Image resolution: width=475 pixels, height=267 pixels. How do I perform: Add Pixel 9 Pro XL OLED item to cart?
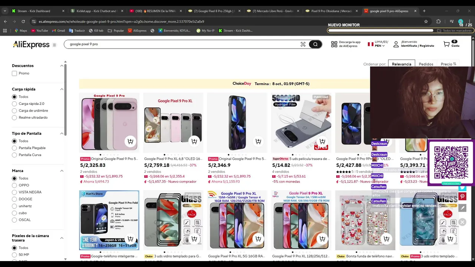[194, 141]
